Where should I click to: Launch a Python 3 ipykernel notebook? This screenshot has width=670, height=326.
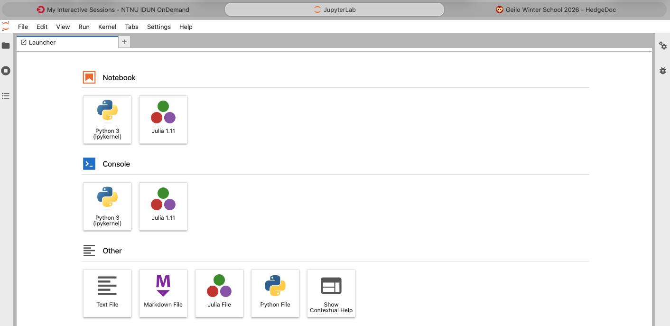click(107, 120)
